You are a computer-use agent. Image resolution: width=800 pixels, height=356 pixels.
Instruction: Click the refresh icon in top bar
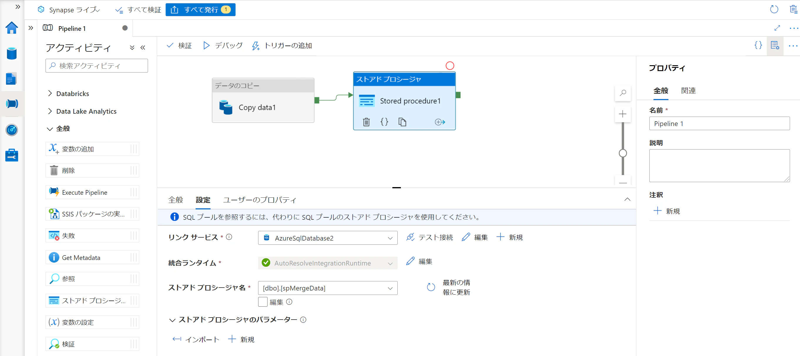tap(774, 9)
